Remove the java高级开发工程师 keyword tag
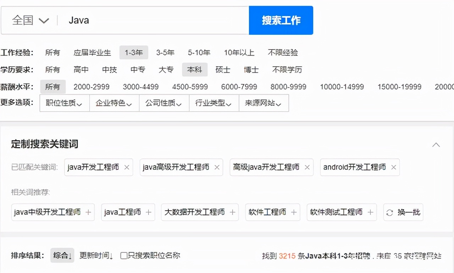Viewport: 454px width, 273px height. [x=217, y=167]
